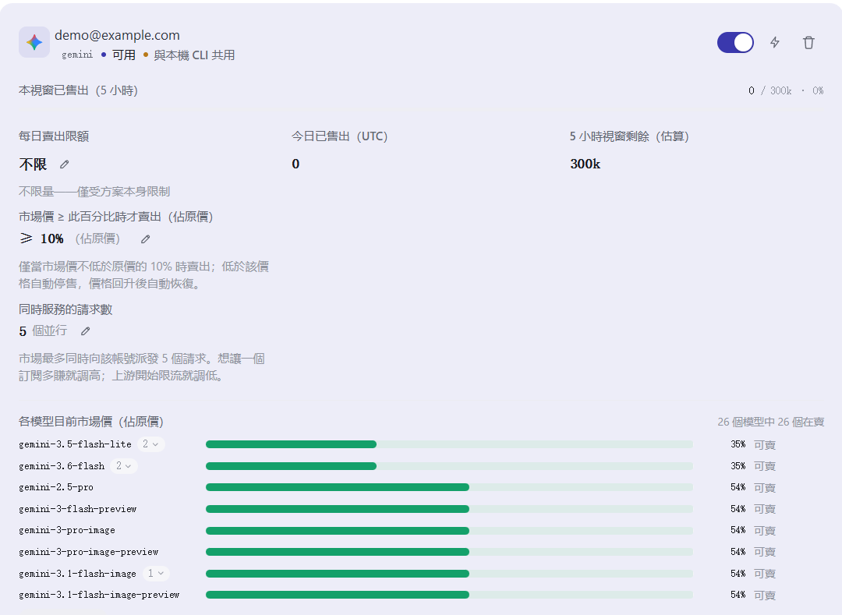The width and height of the screenshot is (842, 615).
Task: Select the demo@example.com email text
Action: [117, 35]
